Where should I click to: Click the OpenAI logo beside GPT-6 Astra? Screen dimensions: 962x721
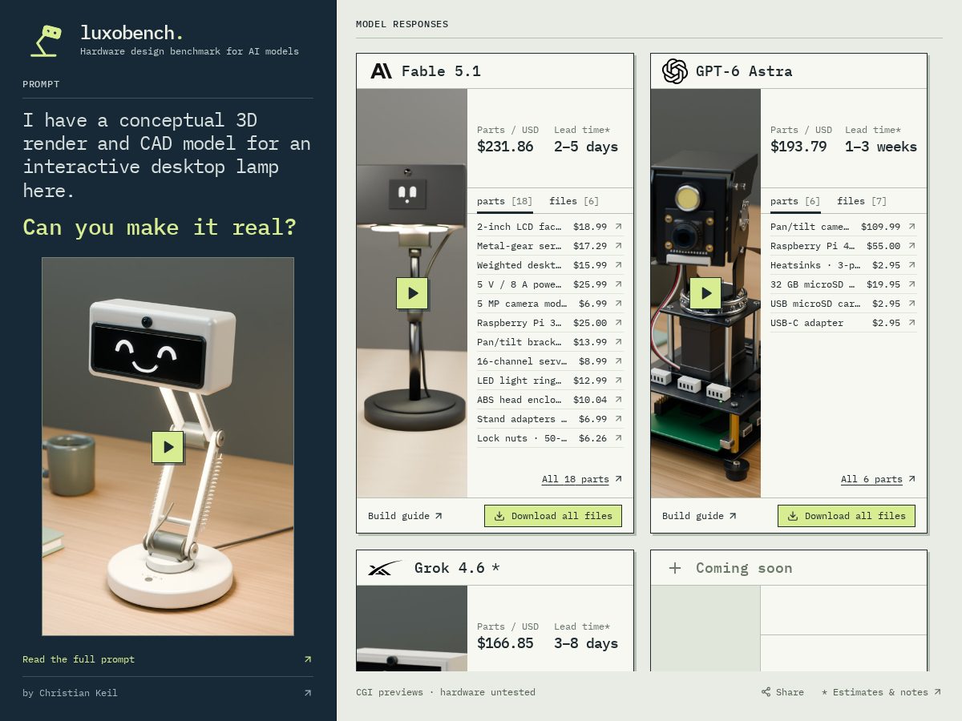675,71
